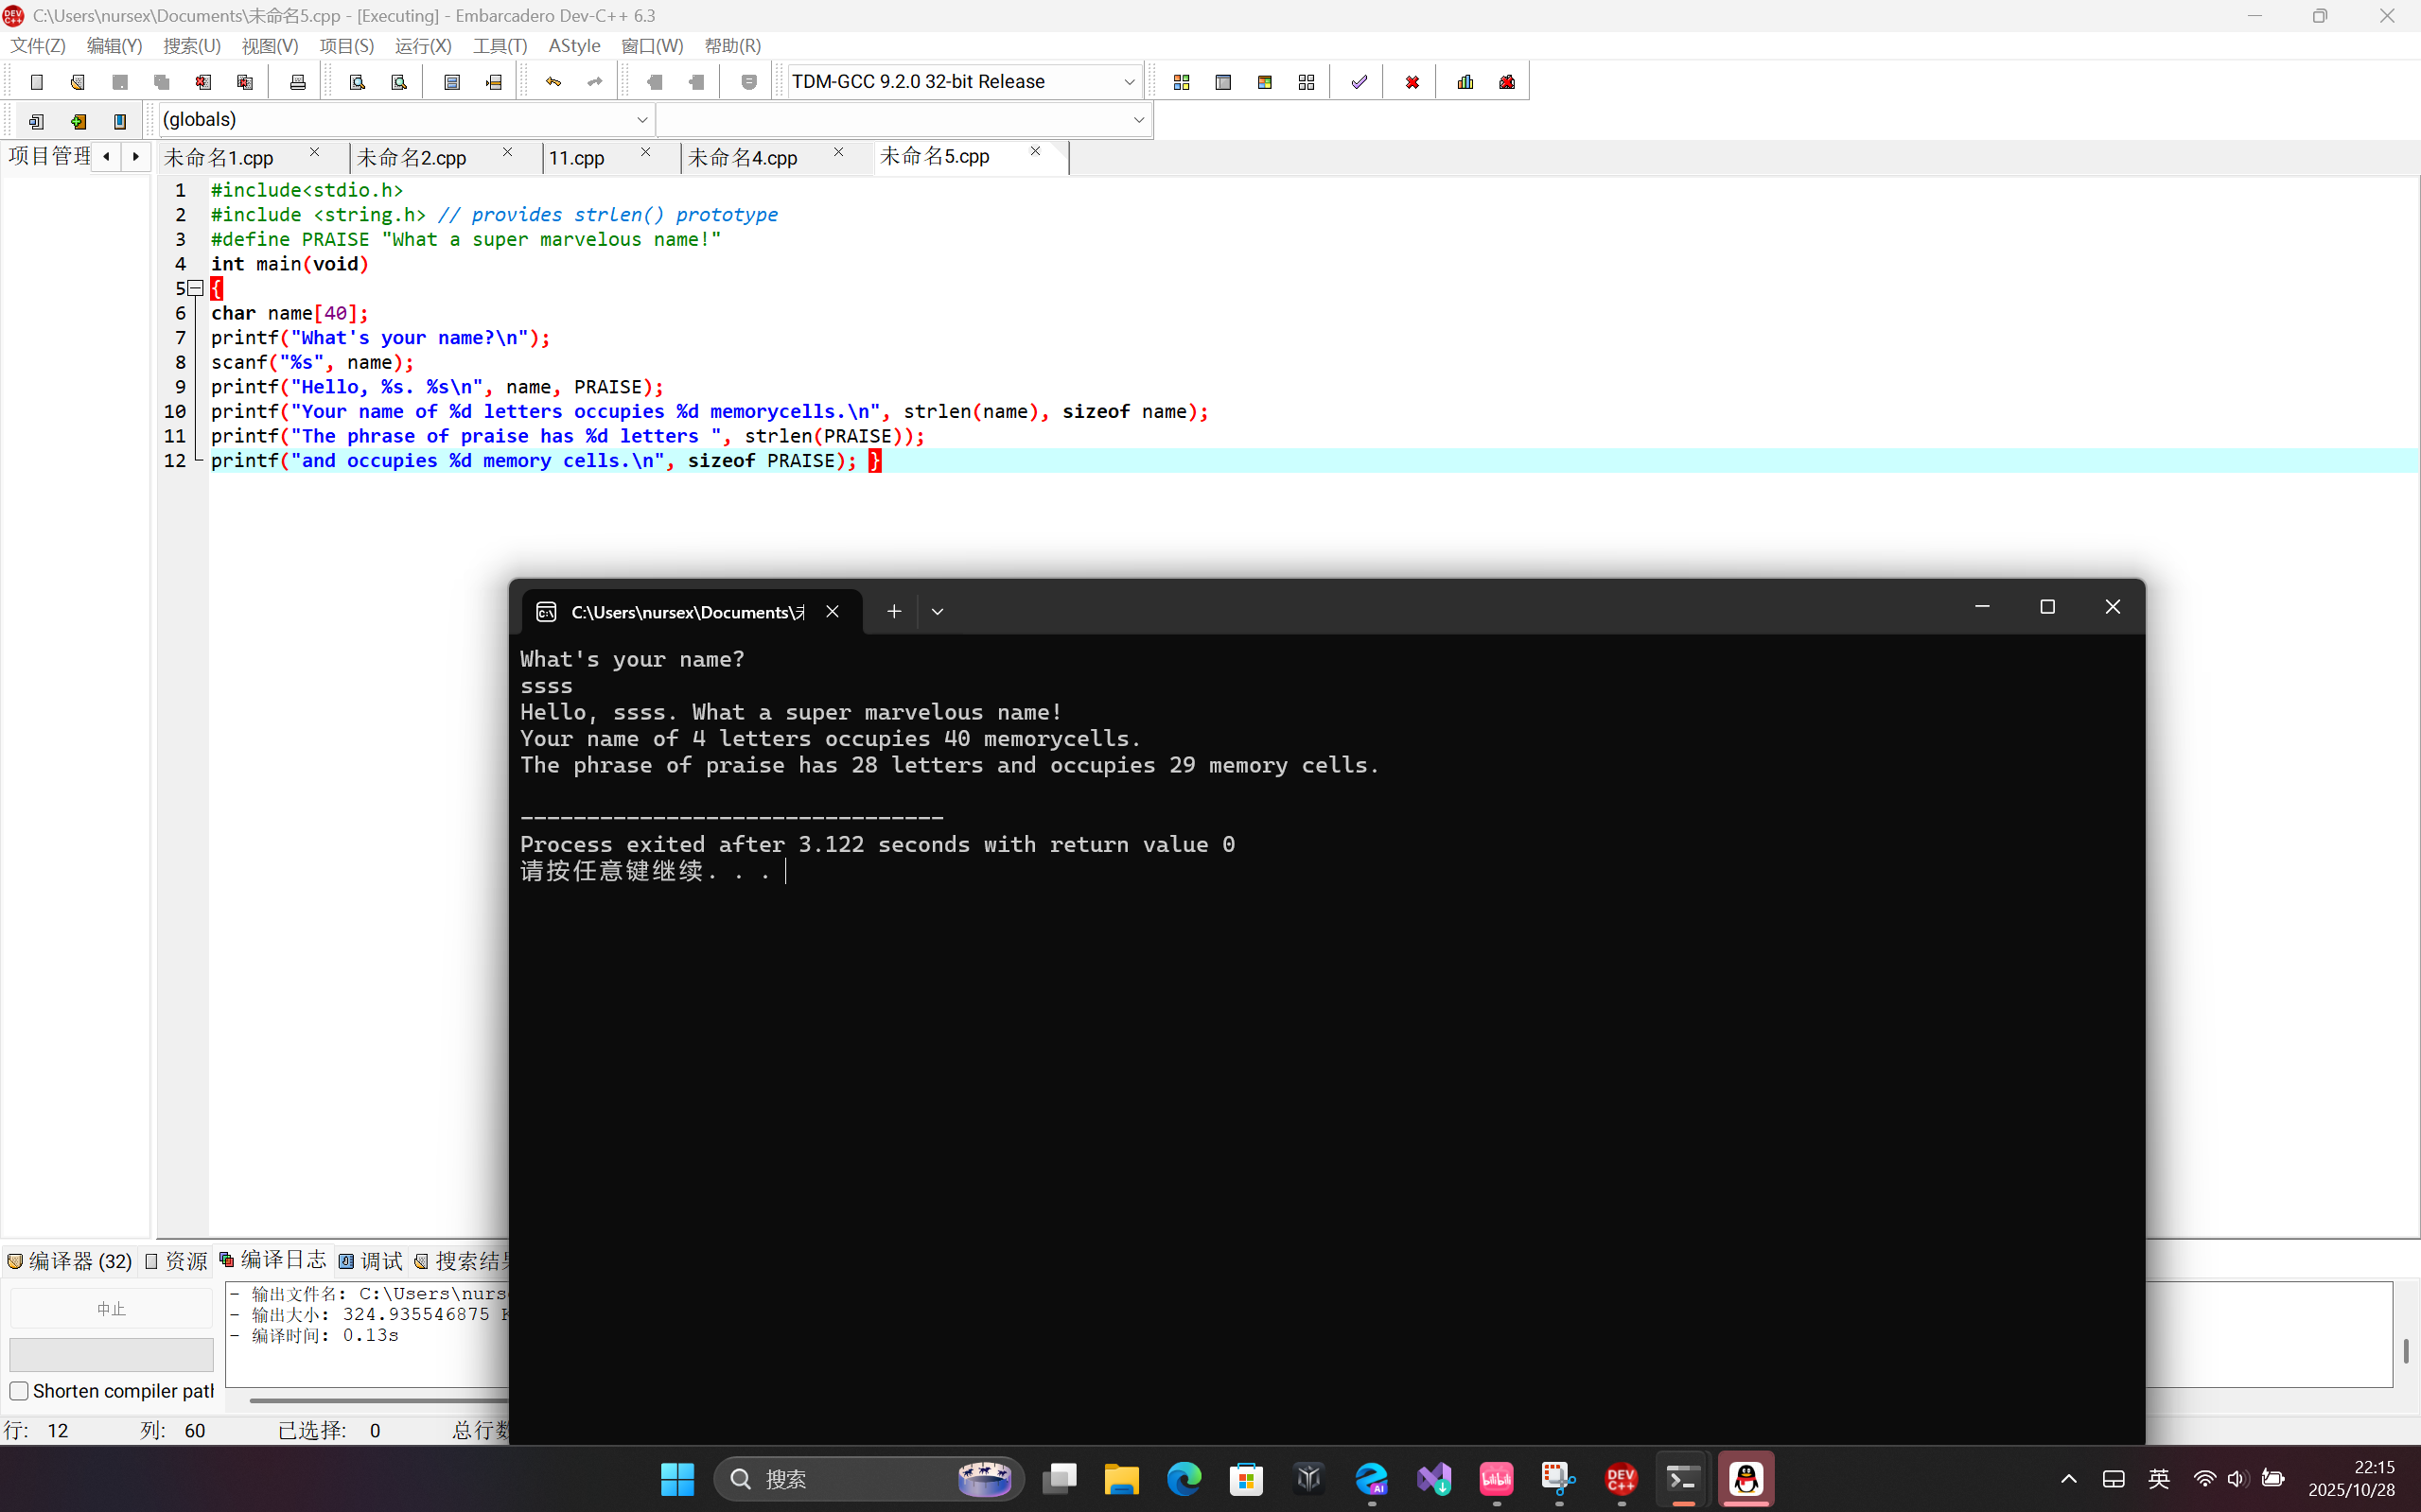Click the Undo arrow icon
The height and width of the screenshot is (1512, 2421).
[x=553, y=82]
